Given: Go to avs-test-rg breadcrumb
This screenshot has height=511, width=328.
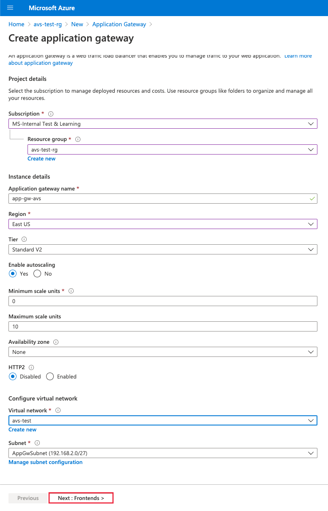Looking at the screenshot, I should click(x=48, y=24).
